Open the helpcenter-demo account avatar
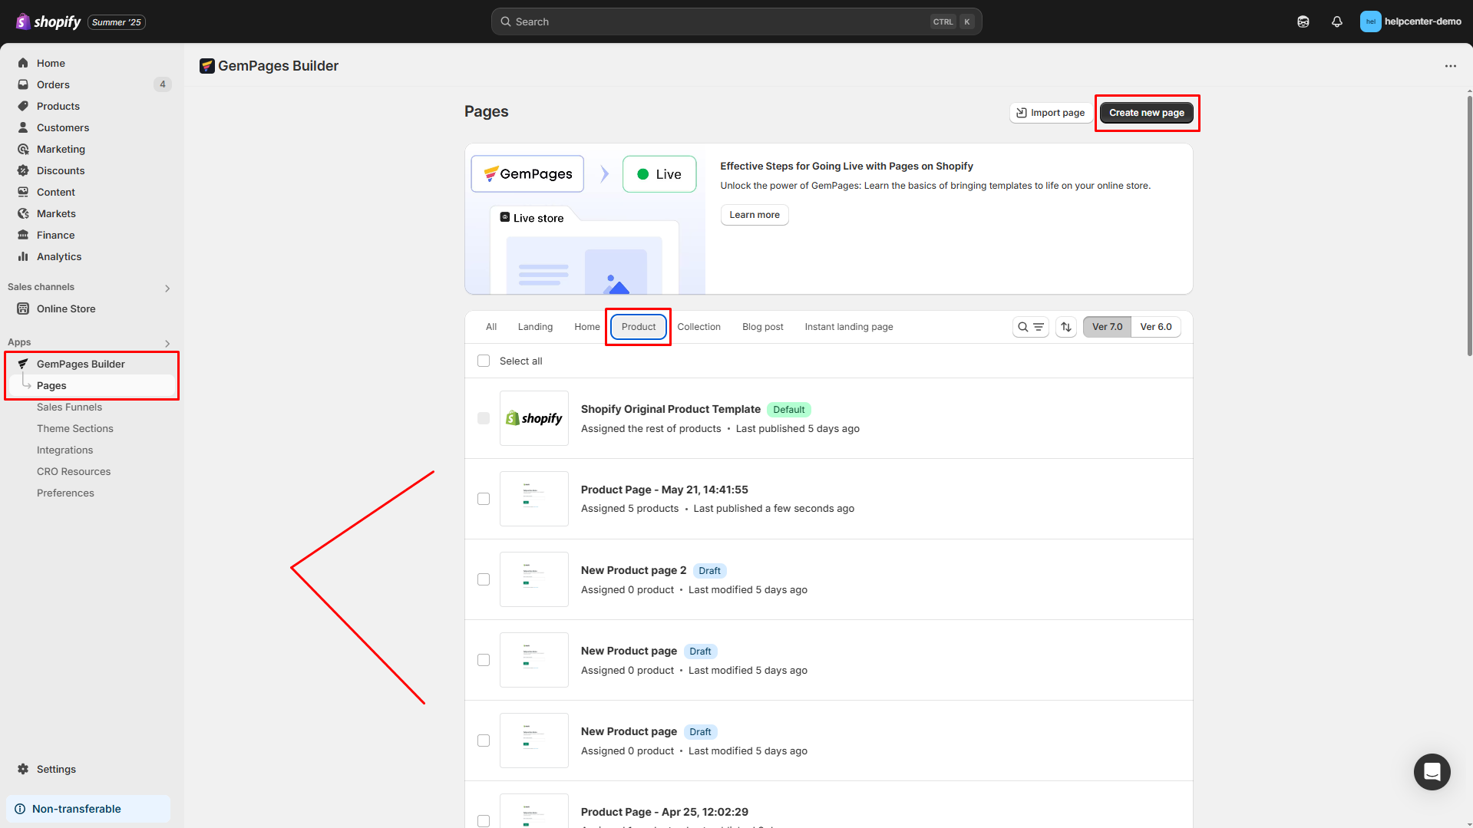This screenshot has width=1473, height=828. [x=1370, y=21]
